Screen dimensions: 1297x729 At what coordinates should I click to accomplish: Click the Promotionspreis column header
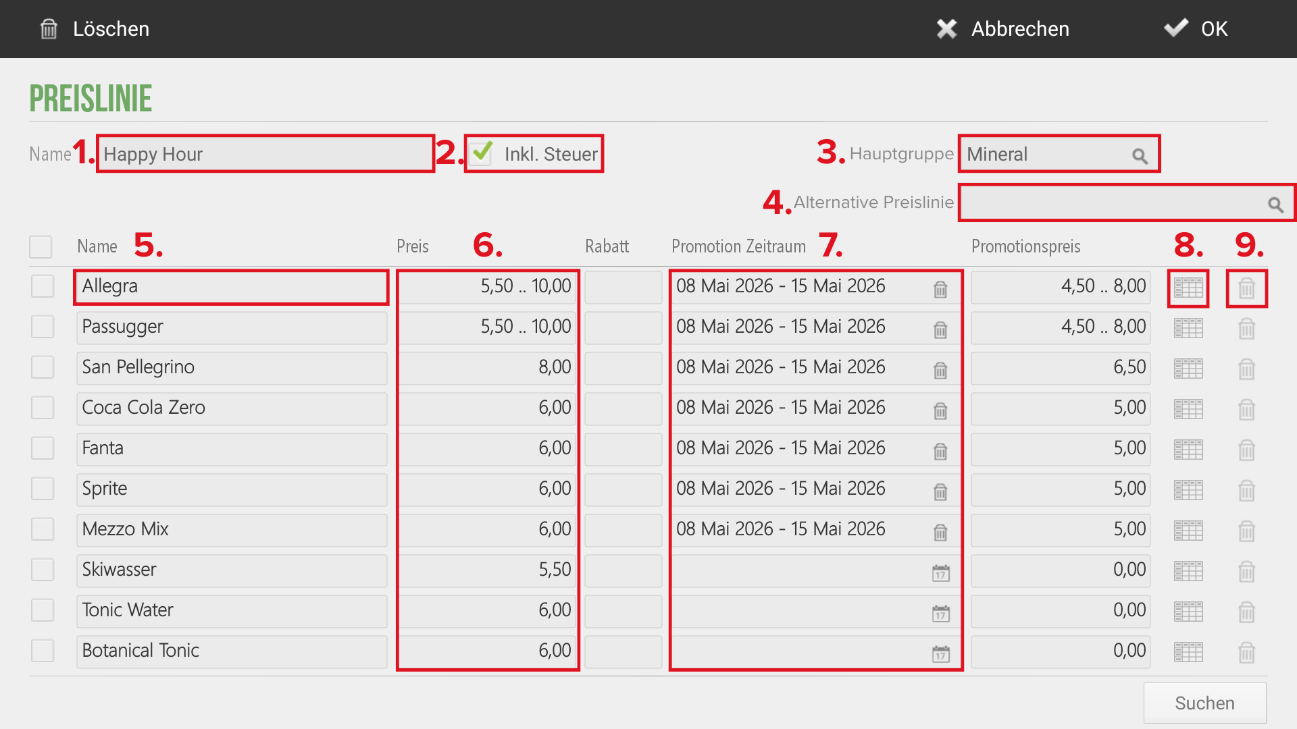pos(1025,246)
